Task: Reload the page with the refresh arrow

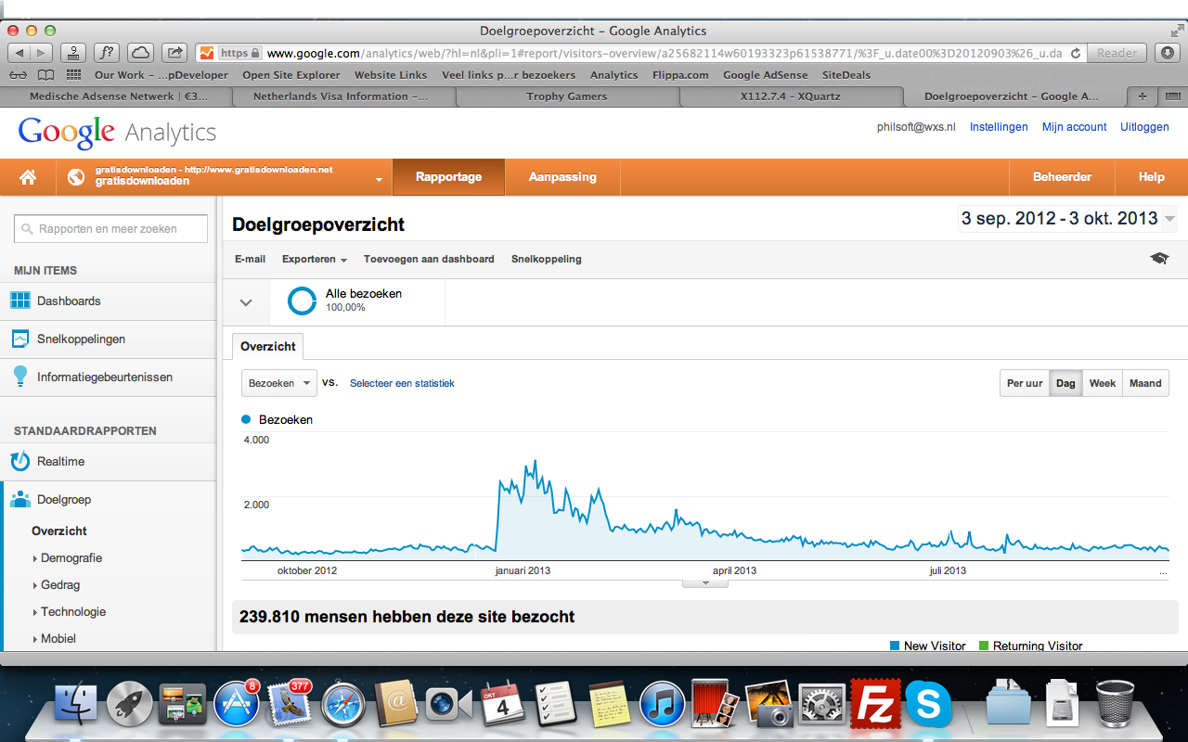Action: tap(1075, 53)
